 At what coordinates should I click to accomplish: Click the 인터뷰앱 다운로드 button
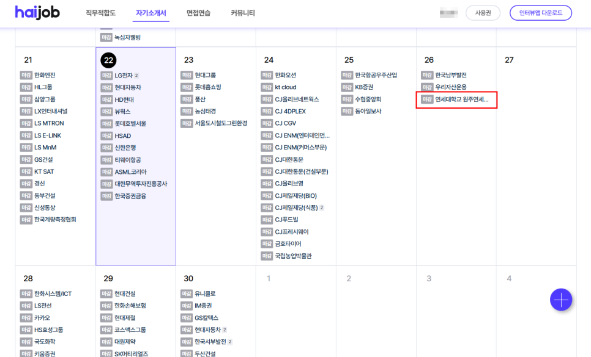tap(540, 13)
